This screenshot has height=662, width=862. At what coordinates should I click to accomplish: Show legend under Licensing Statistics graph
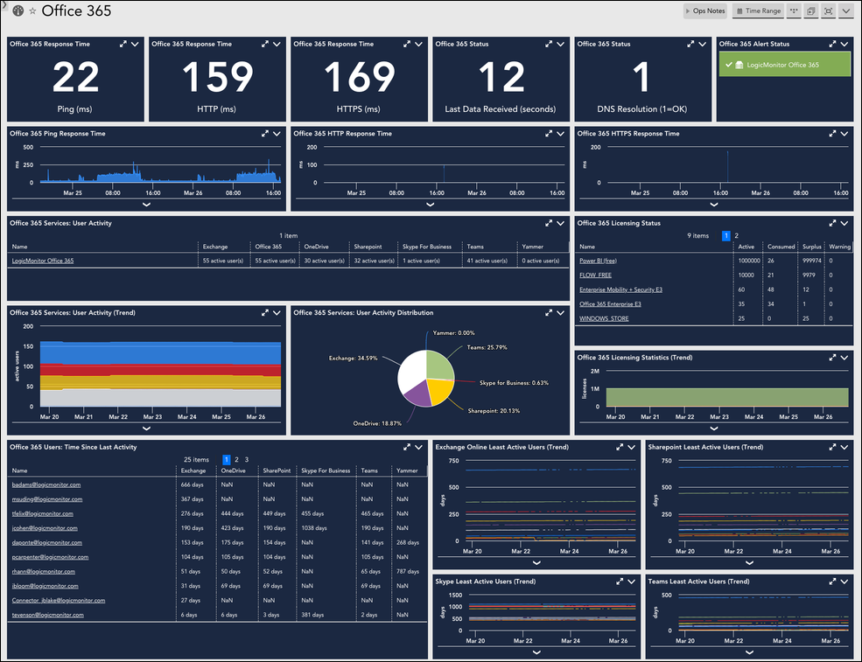click(714, 428)
